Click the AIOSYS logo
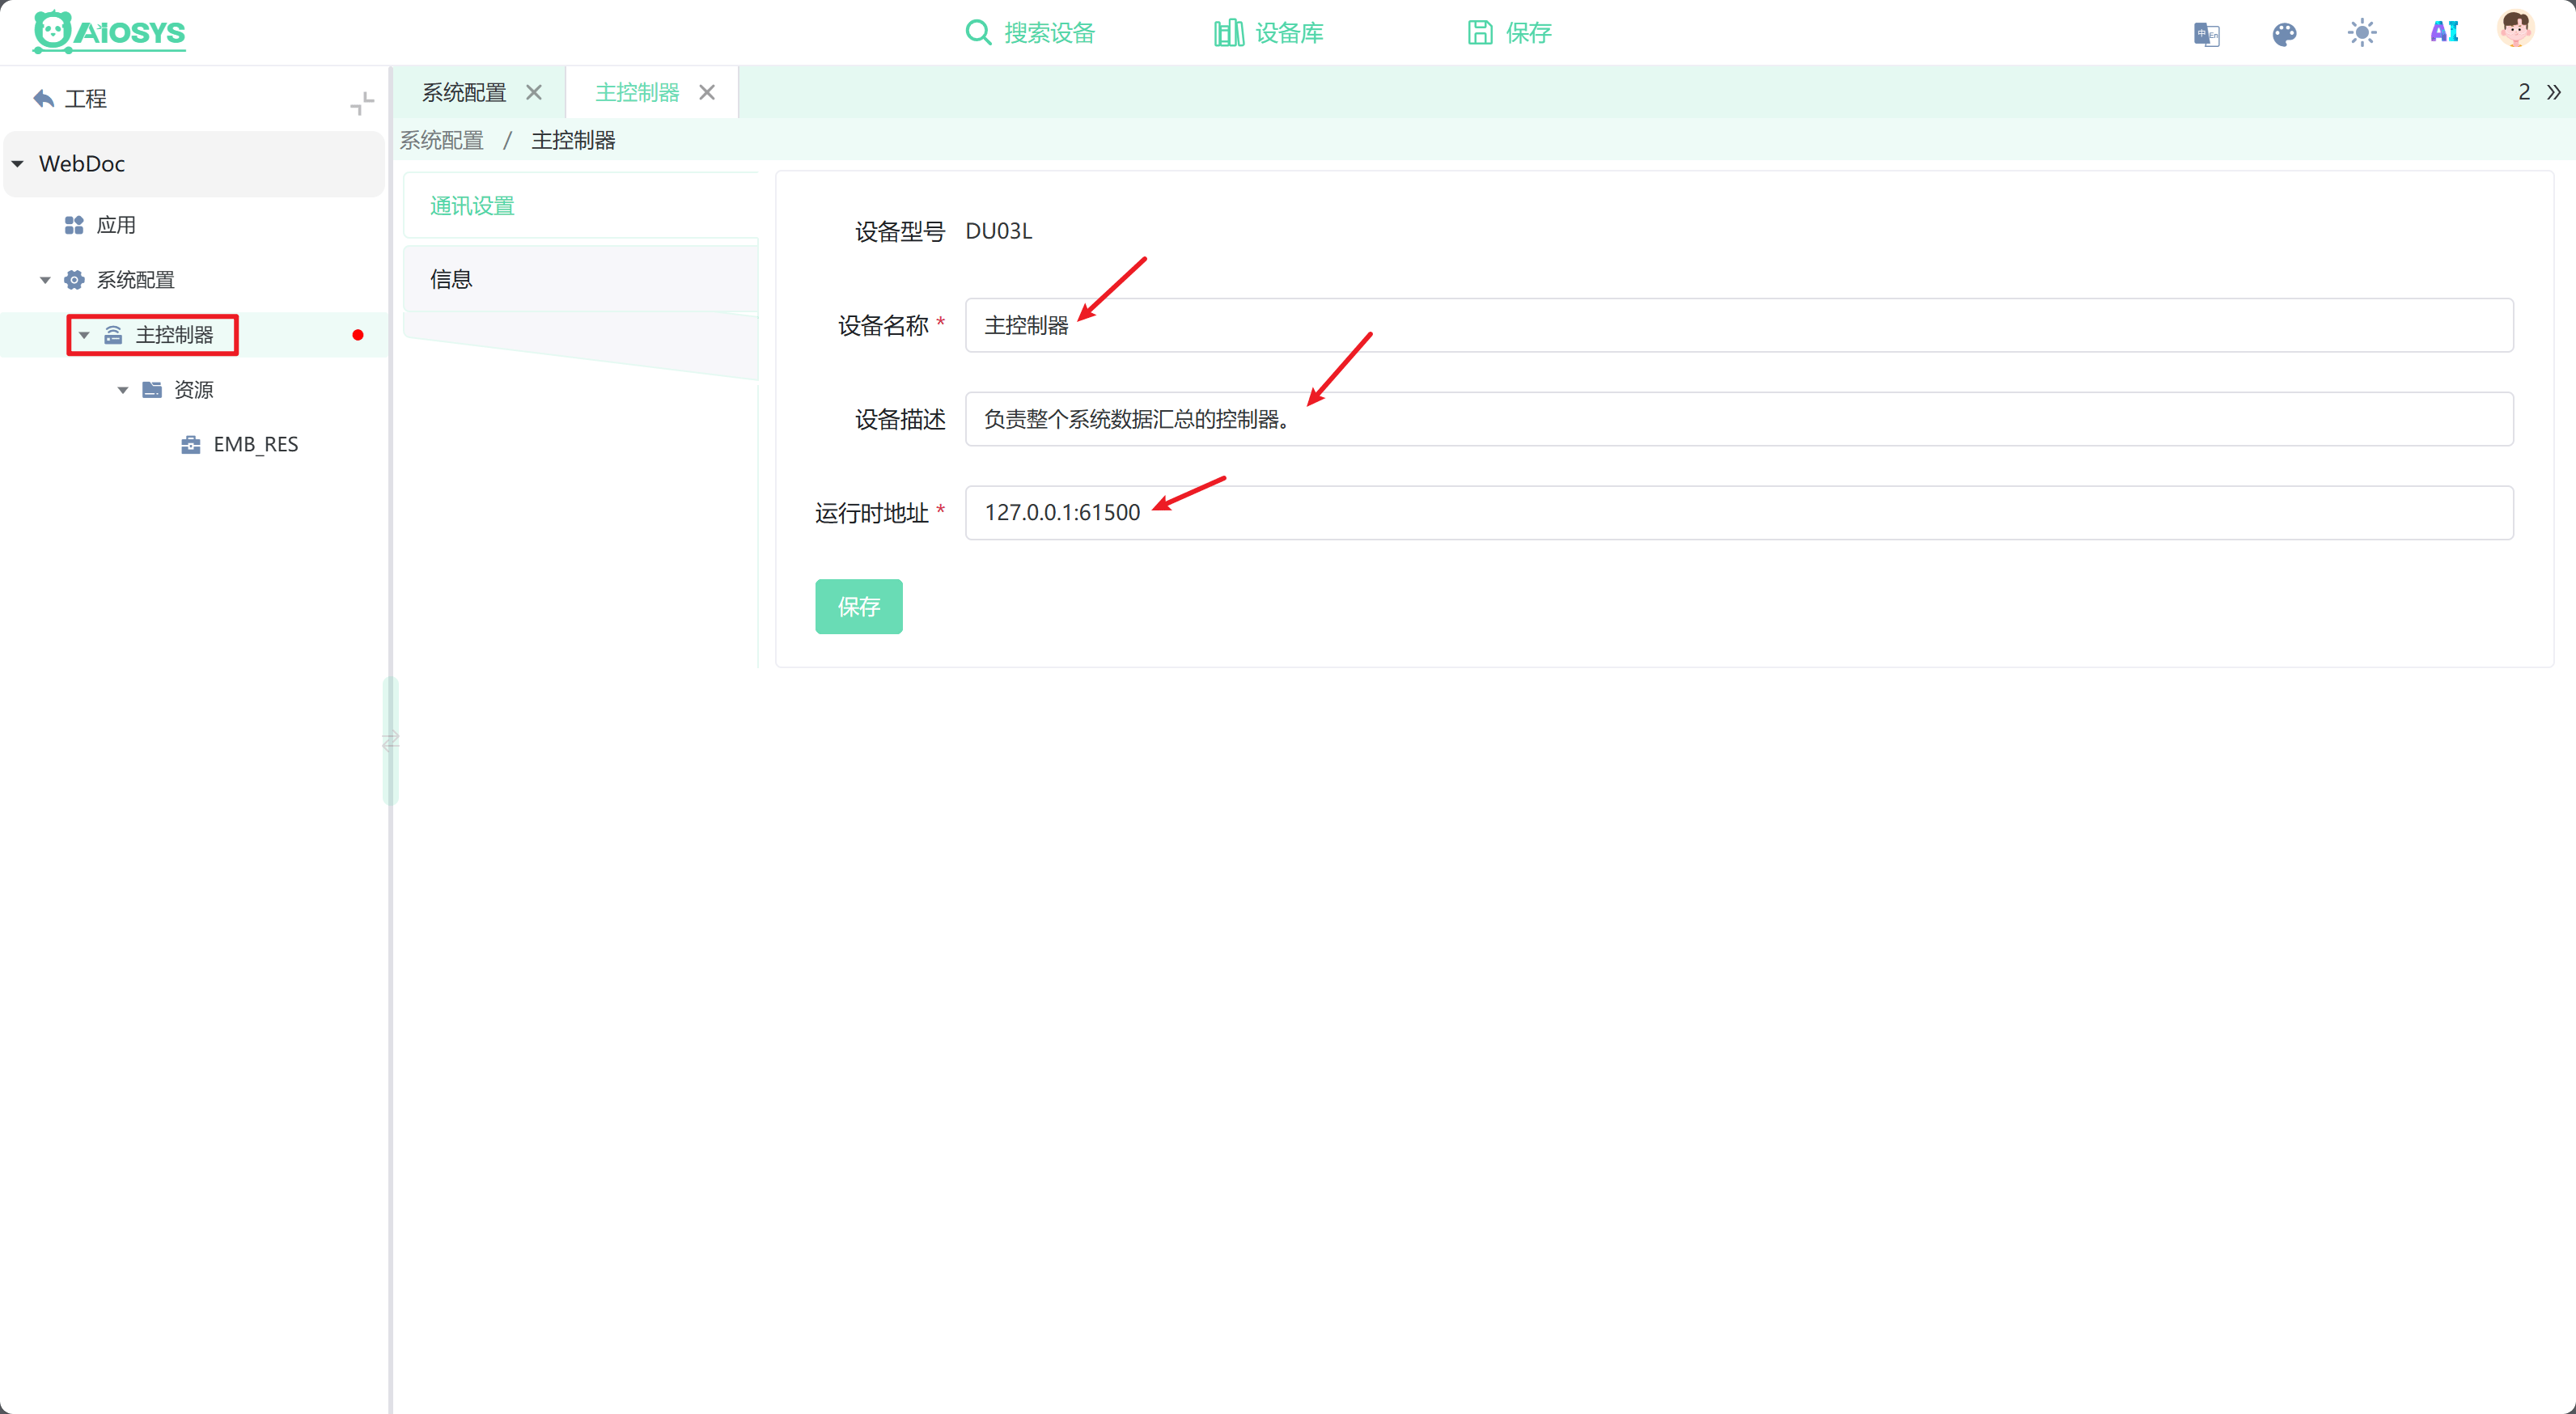Viewport: 2576px width, 1414px height. coord(109,32)
